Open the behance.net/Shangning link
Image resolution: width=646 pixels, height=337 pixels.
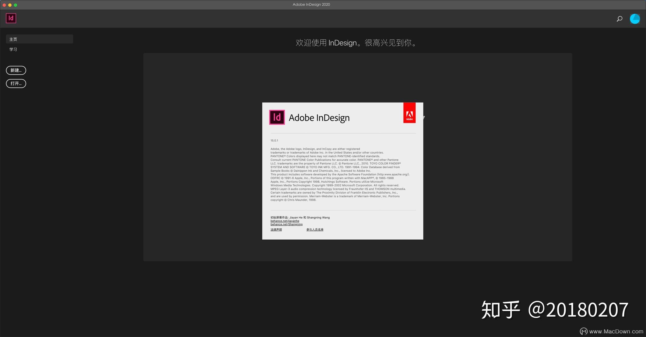(x=286, y=224)
